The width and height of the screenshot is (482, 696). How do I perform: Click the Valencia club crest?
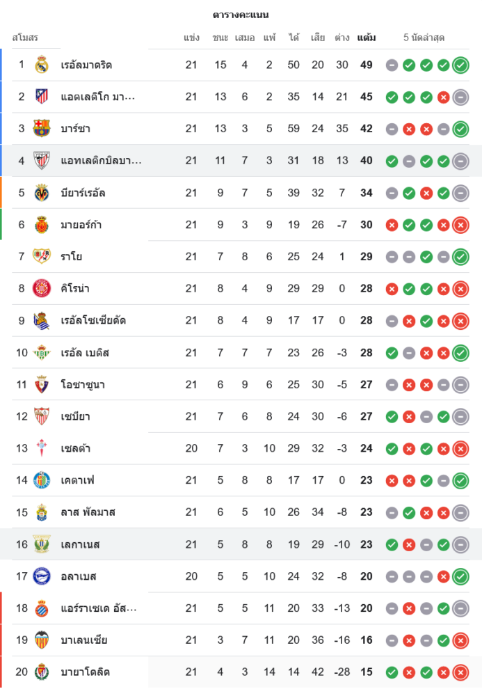pos(42,640)
